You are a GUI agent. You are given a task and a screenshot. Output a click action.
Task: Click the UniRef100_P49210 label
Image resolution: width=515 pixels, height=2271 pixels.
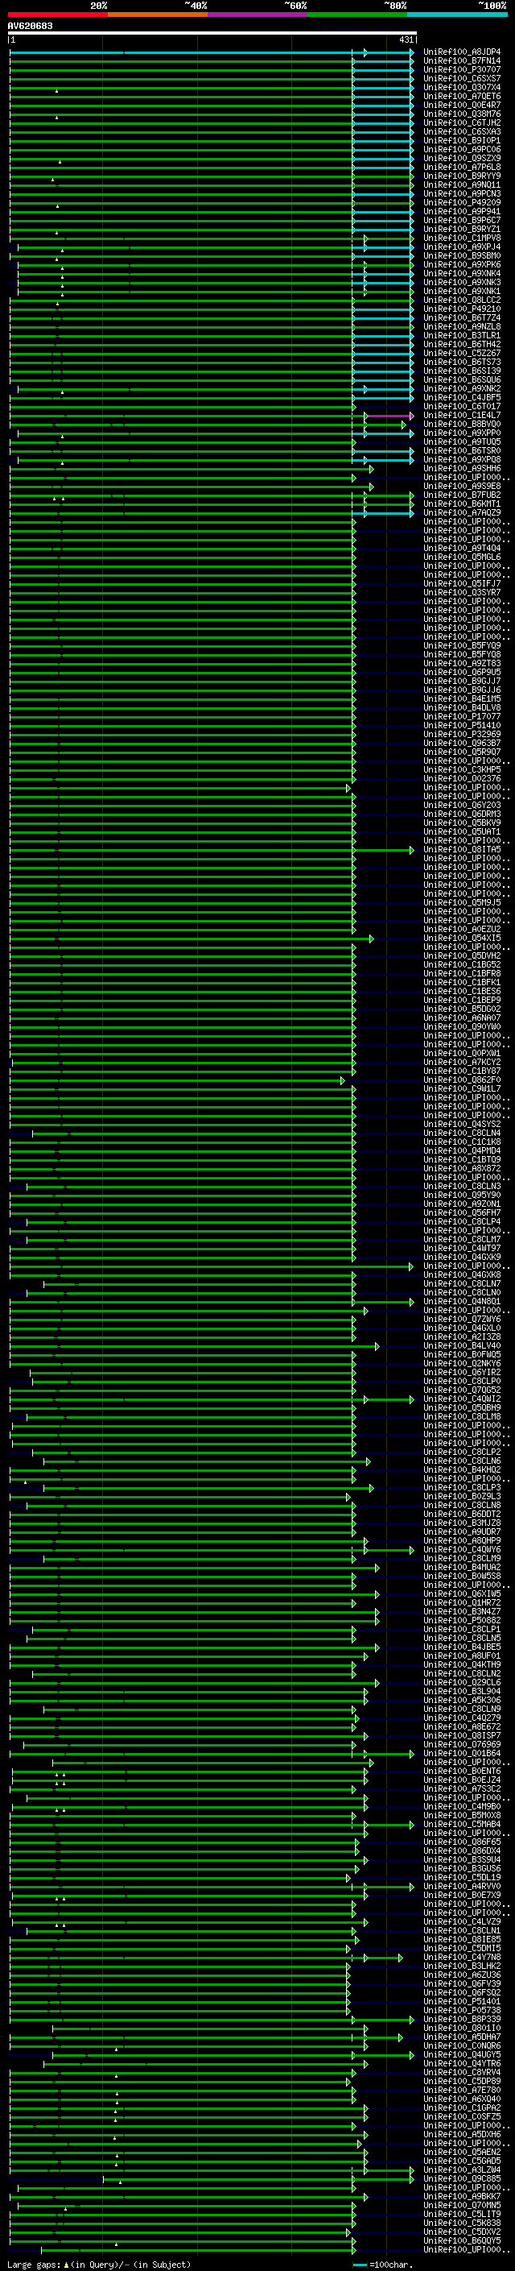click(x=461, y=309)
